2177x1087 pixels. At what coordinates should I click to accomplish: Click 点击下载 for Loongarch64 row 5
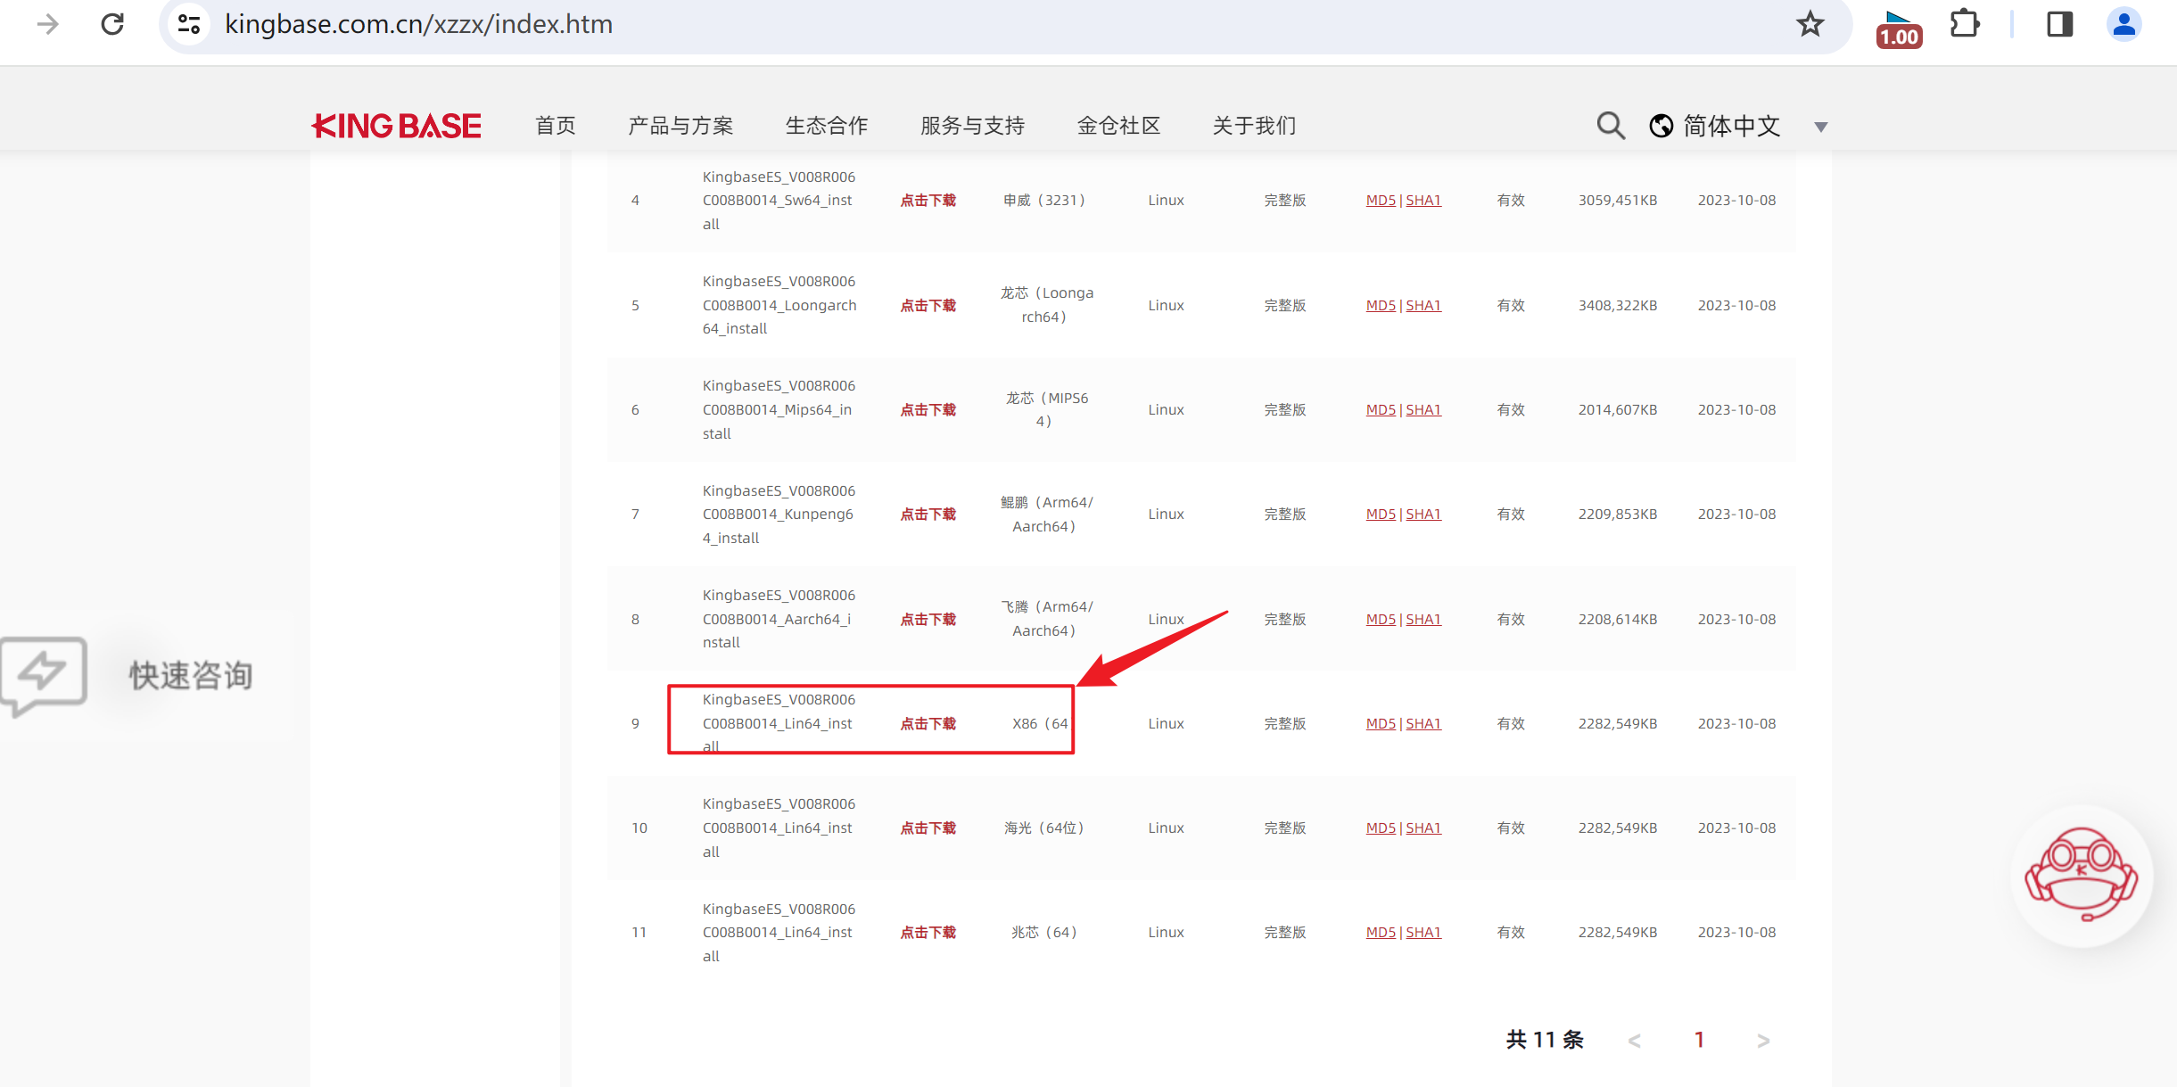coord(928,305)
